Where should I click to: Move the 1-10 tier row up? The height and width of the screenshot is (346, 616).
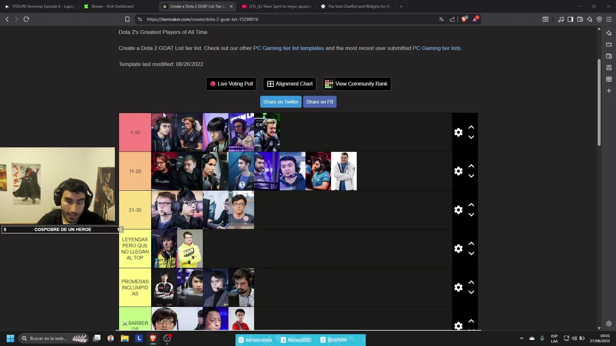pyautogui.click(x=471, y=127)
